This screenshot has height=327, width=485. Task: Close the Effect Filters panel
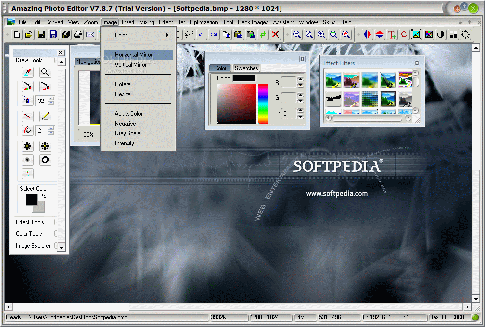(417, 63)
